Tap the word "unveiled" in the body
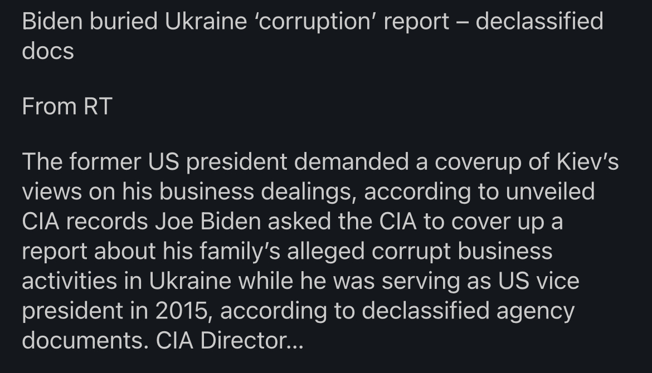The width and height of the screenshot is (652, 373). click(x=549, y=192)
